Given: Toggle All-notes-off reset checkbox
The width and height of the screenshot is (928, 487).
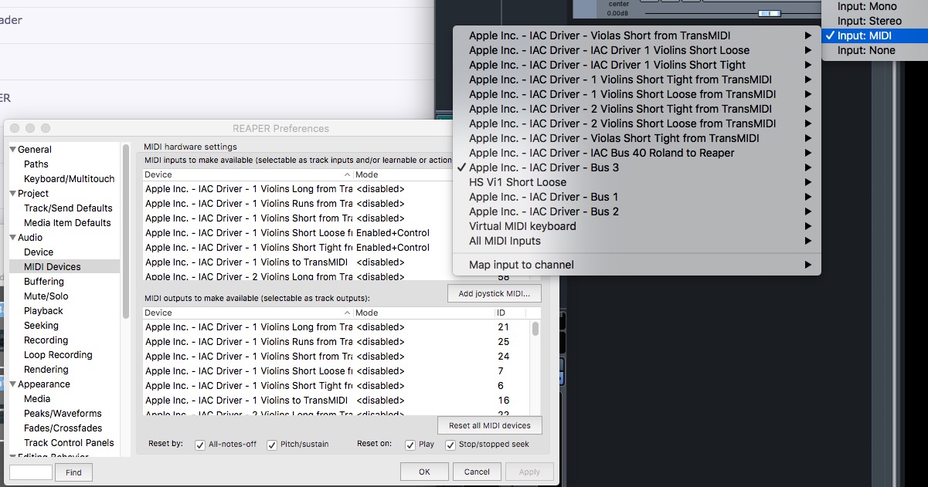Looking at the screenshot, I should (x=200, y=445).
